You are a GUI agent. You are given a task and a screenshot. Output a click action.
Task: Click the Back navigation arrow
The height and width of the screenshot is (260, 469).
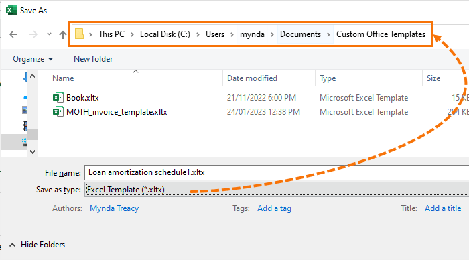13,34
